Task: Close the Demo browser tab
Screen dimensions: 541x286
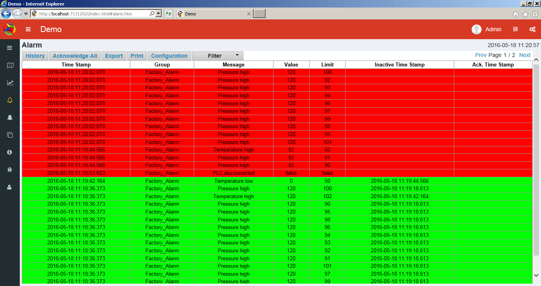Action: (249, 14)
